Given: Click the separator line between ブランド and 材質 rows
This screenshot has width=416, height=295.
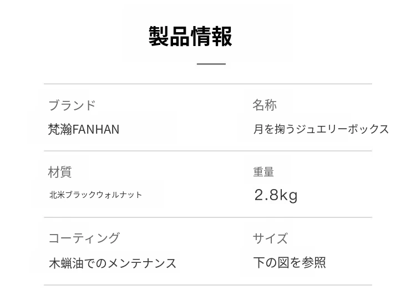Looking at the screenshot, I should (207, 151).
